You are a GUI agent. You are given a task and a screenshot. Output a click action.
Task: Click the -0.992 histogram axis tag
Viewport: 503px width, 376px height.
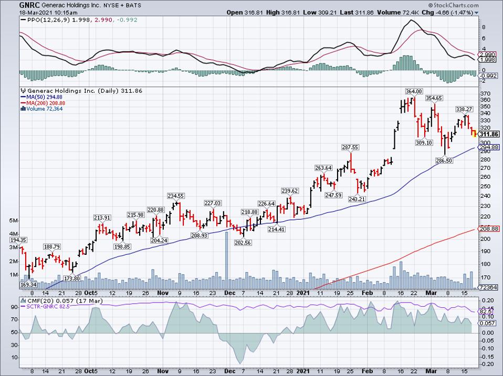point(489,76)
